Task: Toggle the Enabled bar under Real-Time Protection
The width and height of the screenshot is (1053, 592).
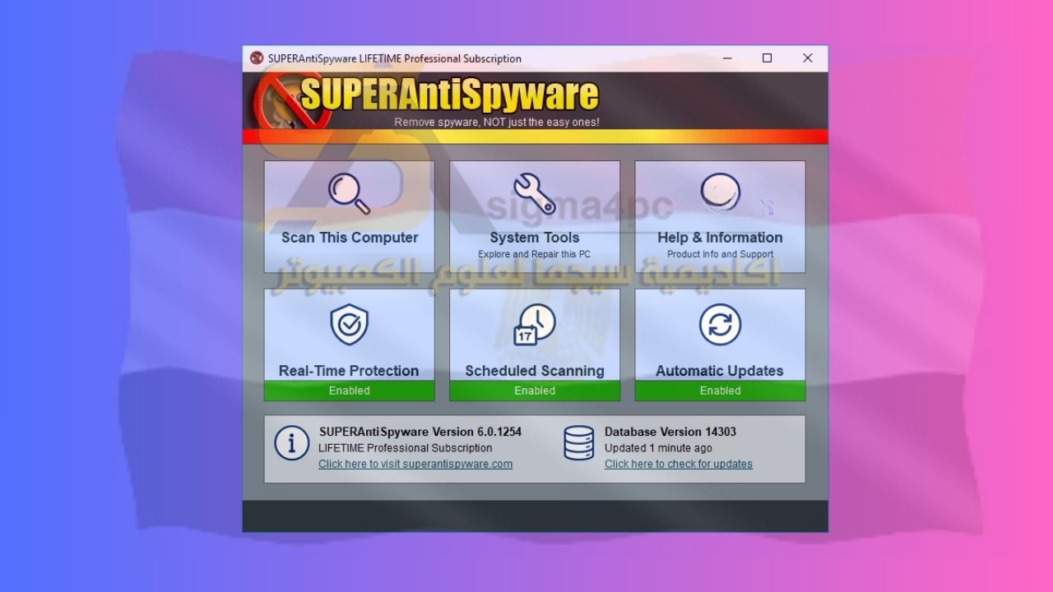Action: [350, 391]
